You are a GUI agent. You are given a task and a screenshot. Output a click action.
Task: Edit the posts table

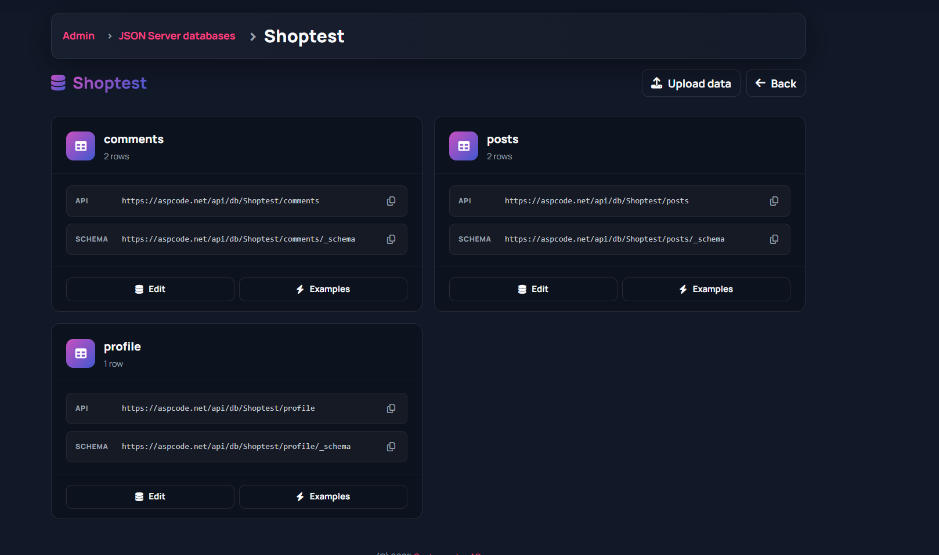pyautogui.click(x=533, y=289)
